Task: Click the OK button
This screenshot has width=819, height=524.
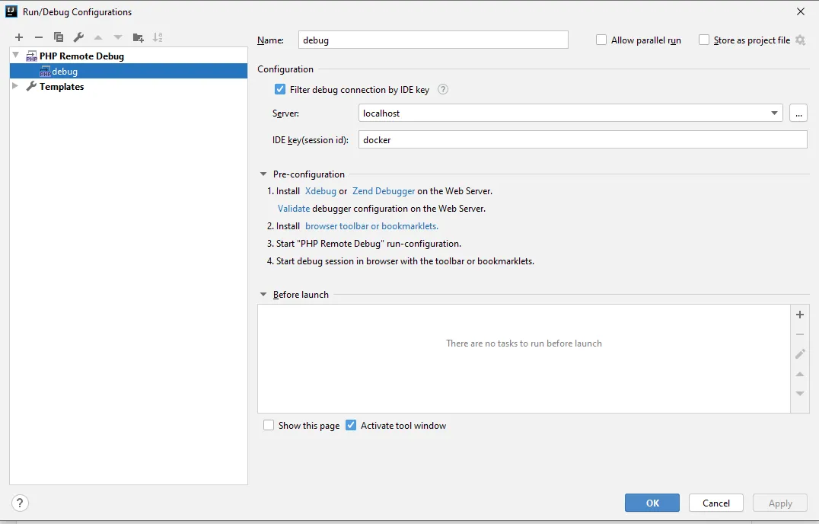Action: point(652,503)
